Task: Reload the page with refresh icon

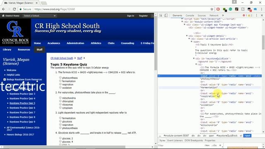Action: pyautogui.click(x=14, y=9)
